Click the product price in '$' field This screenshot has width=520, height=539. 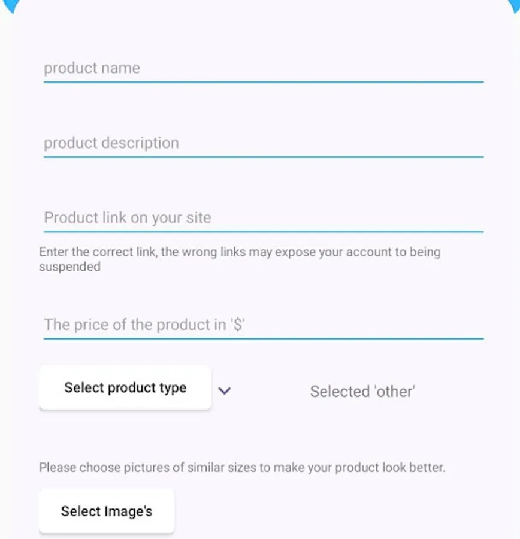pos(262,325)
